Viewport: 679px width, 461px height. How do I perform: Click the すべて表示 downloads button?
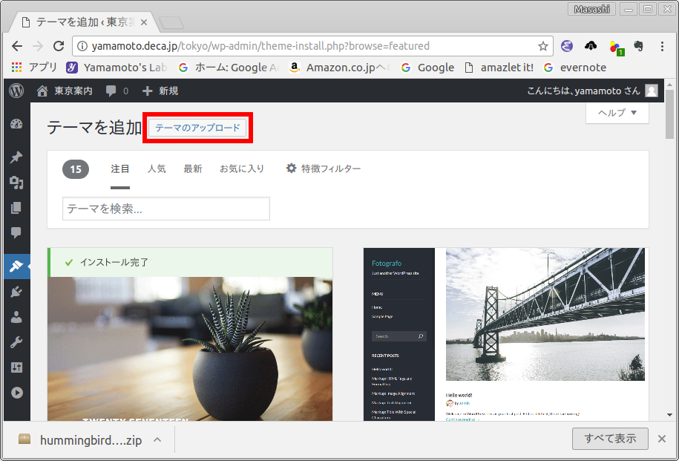point(610,439)
